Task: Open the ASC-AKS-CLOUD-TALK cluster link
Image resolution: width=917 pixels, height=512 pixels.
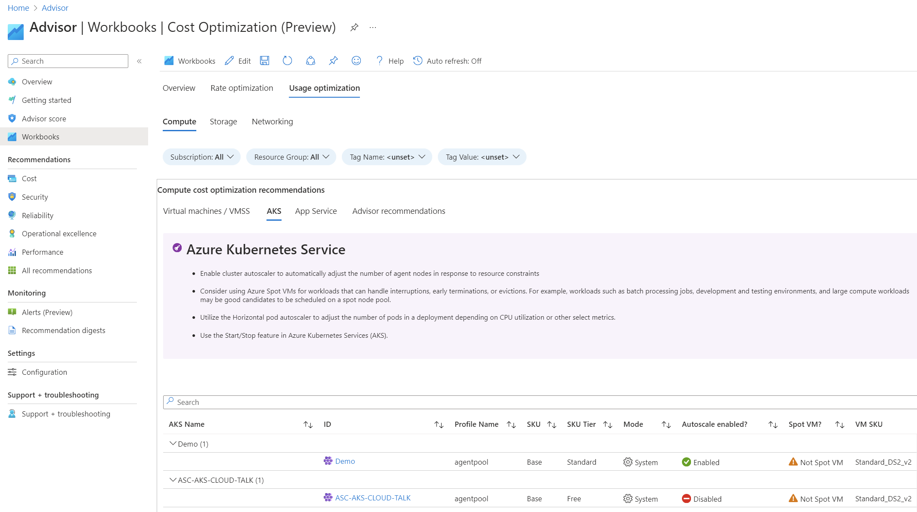Action: pos(373,497)
